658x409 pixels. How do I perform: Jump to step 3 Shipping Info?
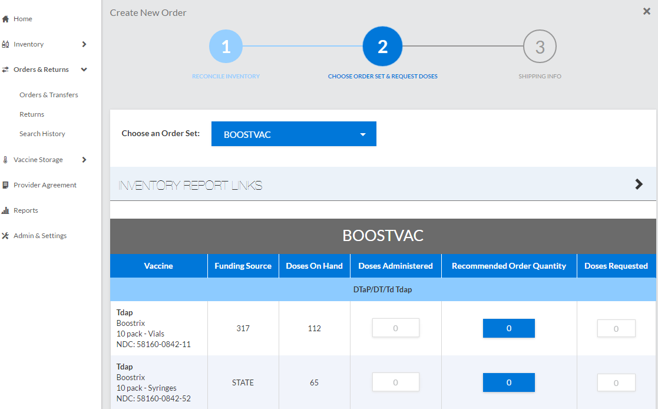(x=540, y=46)
